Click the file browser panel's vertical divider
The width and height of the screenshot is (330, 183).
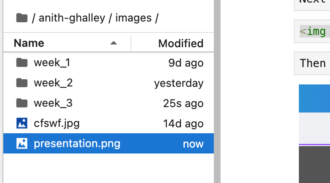tap(217, 91)
